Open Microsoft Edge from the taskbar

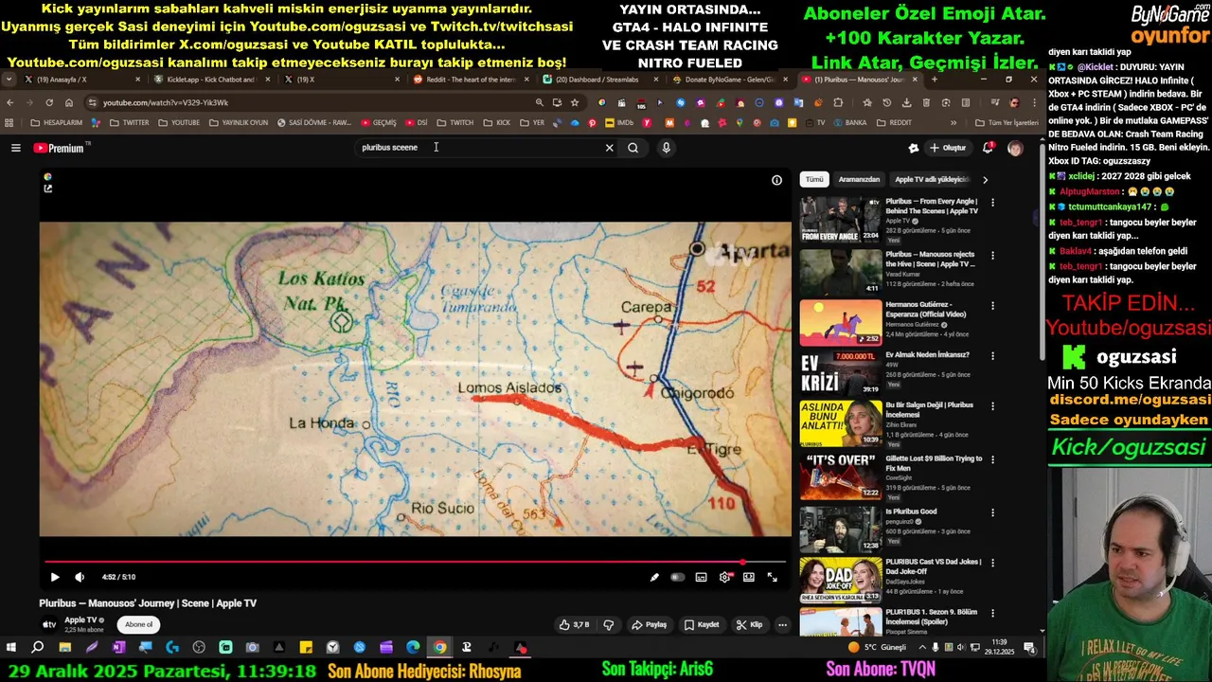(x=413, y=648)
